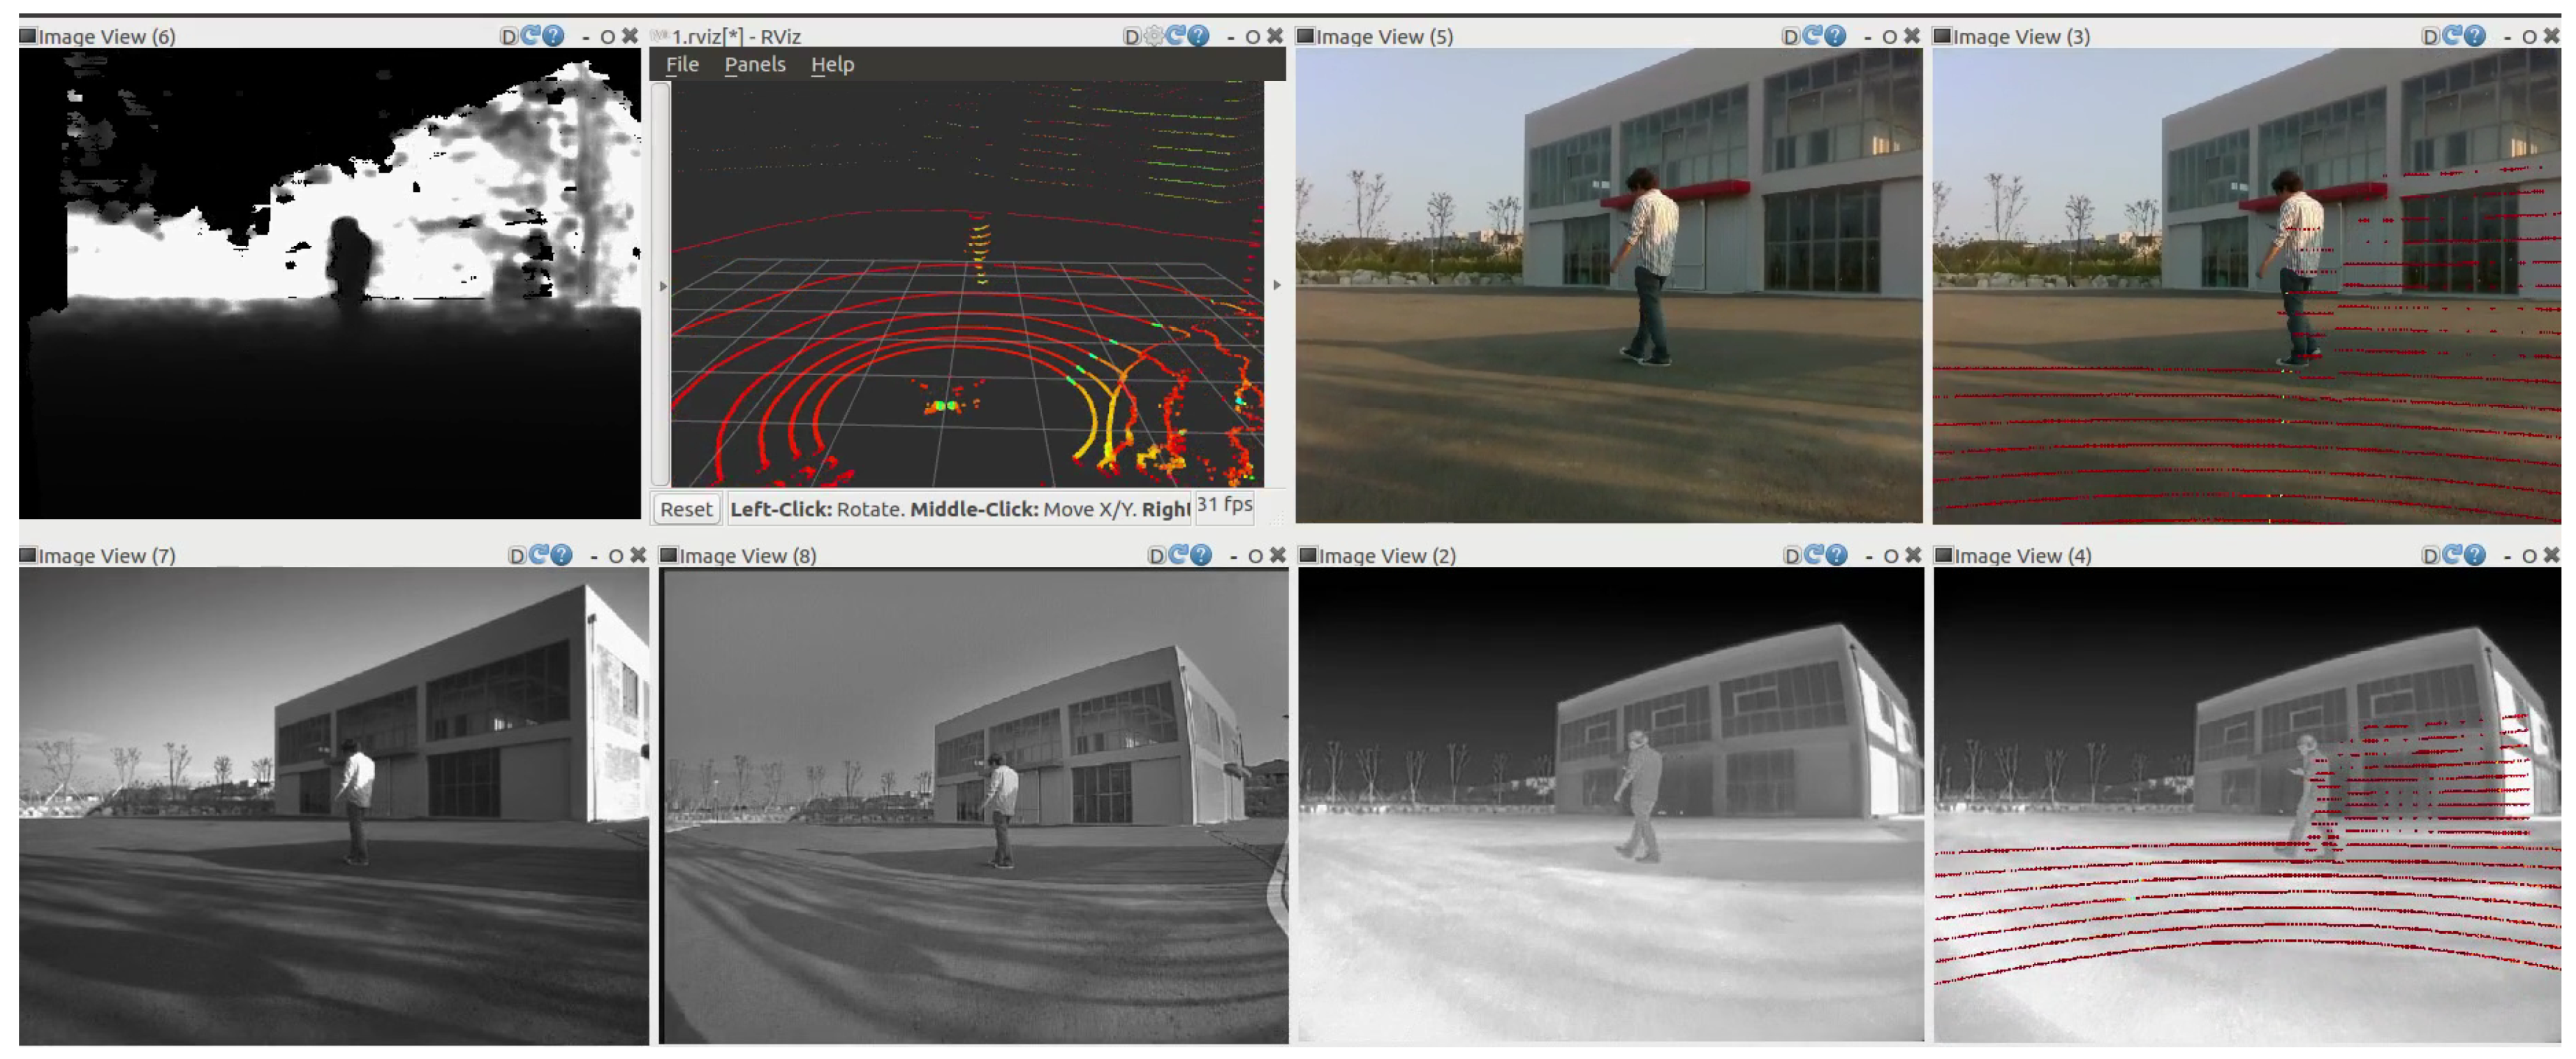Open the Panels menu
Screen dimensions: 2576x1059
pos(754,64)
